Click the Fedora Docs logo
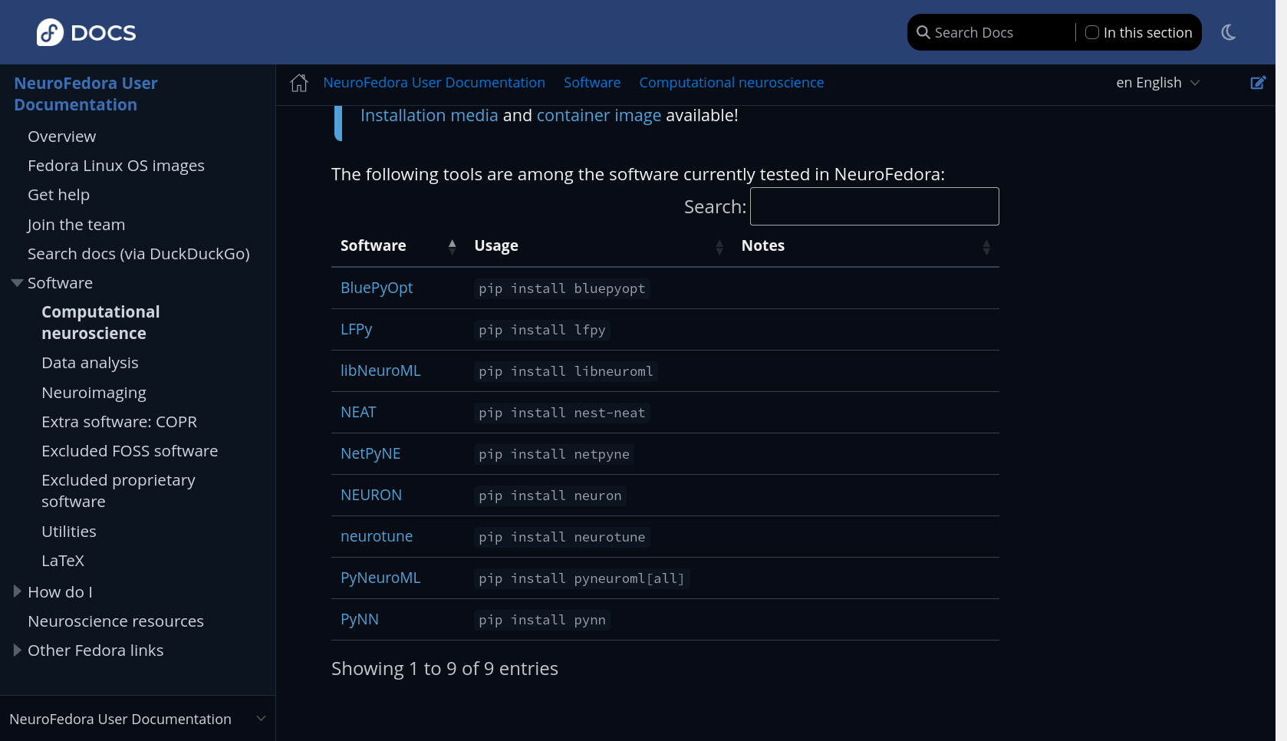Image resolution: width=1287 pixels, height=741 pixels. (x=86, y=32)
